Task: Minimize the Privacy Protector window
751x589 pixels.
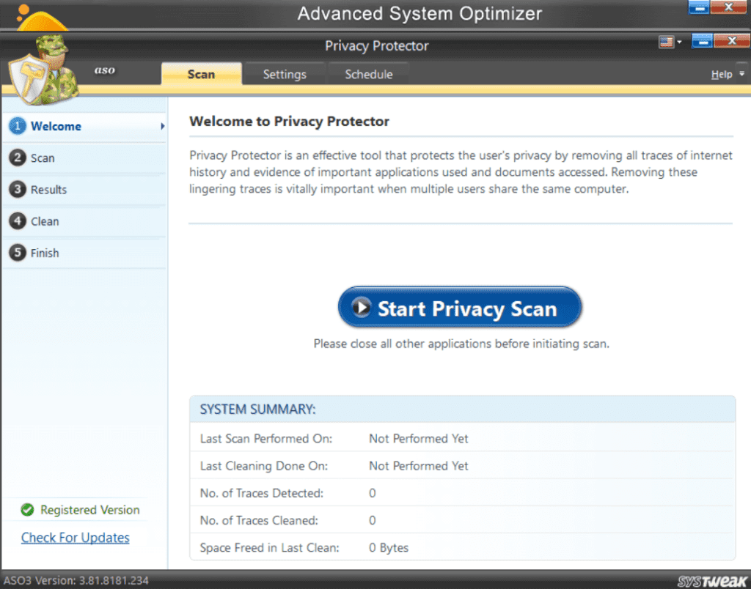Action: click(702, 41)
